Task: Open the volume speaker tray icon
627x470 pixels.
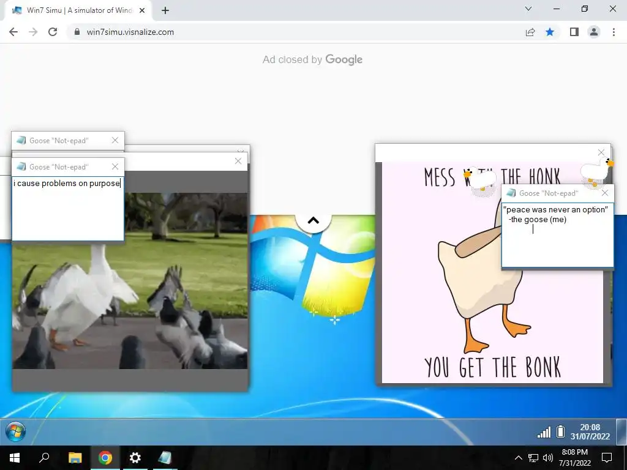Action: tap(548, 458)
